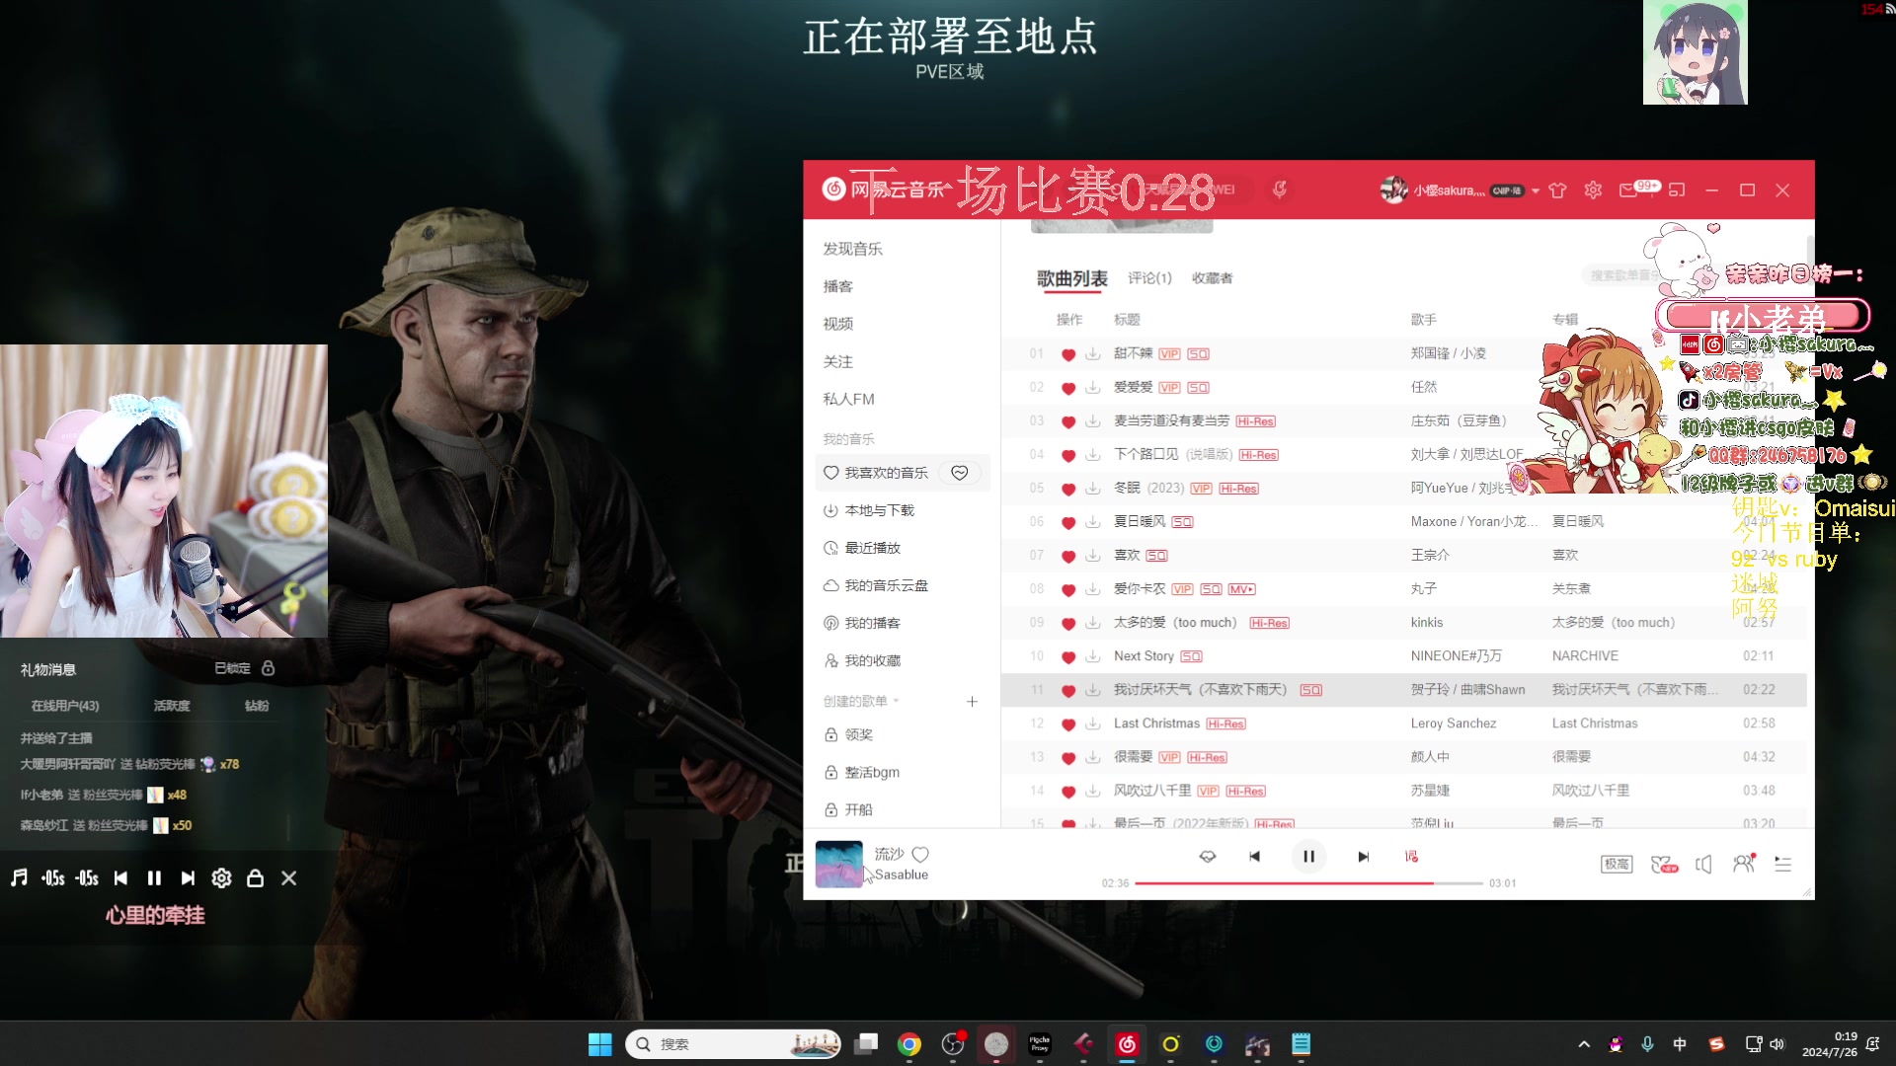Screen dimensions: 1896x1066
Task: Seek within the song progress bar
Action: (1308, 883)
